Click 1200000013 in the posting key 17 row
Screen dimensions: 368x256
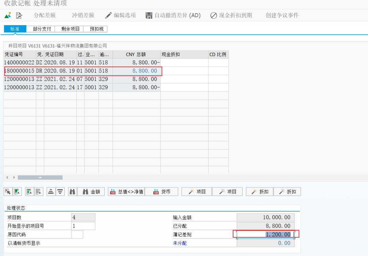tap(19, 87)
